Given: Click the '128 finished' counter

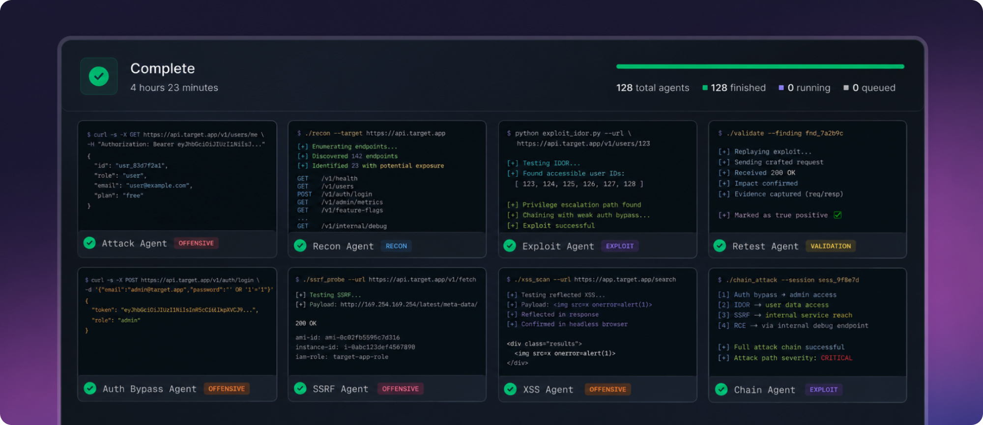Looking at the screenshot, I should 738,87.
